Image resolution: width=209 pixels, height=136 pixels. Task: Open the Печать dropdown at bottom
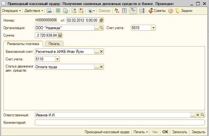click(141, 132)
